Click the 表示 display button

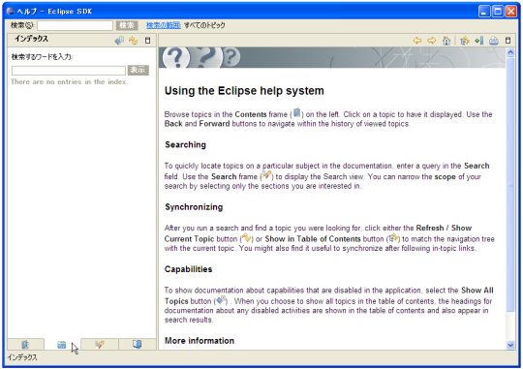click(138, 70)
